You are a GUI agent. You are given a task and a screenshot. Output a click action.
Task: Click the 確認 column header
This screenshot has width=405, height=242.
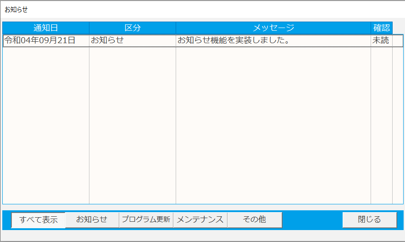381,28
